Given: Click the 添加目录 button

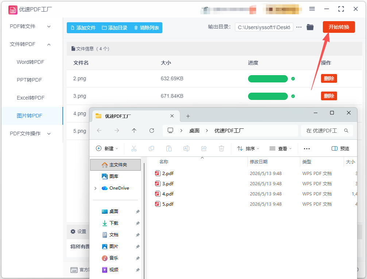Looking at the screenshot, I should (115, 28).
